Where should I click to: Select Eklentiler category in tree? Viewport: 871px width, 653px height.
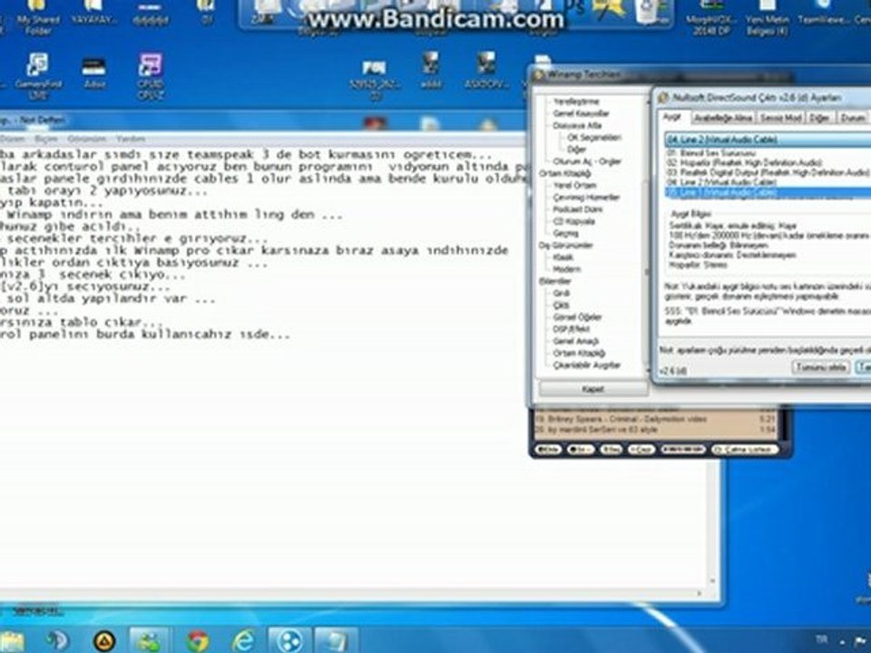(555, 281)
